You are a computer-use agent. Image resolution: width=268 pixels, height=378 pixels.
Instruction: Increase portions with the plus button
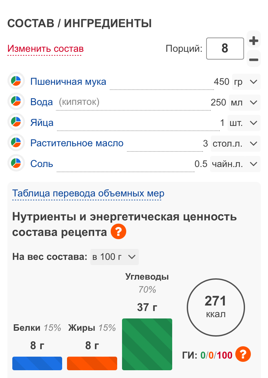click(253, 41)
